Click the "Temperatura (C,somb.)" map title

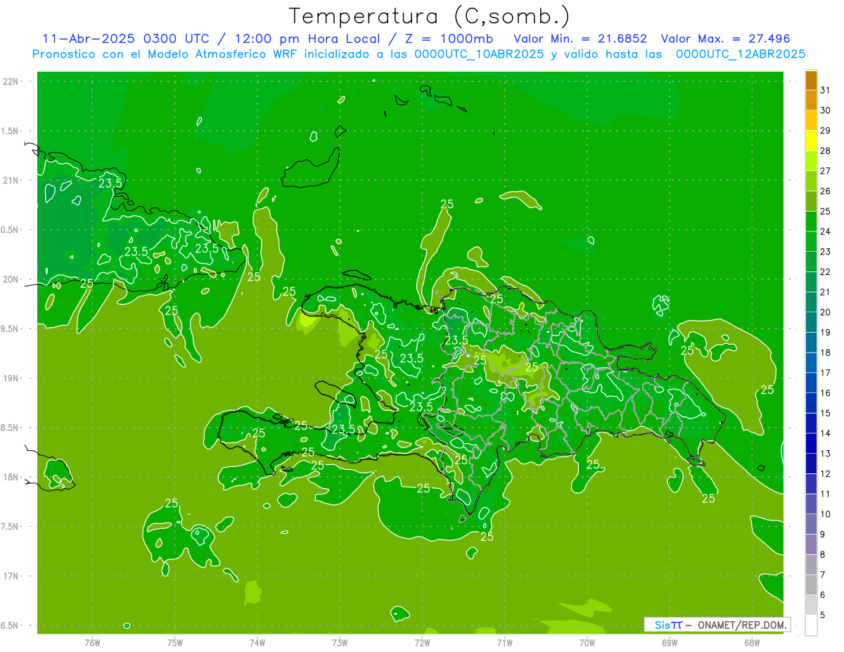pyautogui.click(x=430, y=15)
